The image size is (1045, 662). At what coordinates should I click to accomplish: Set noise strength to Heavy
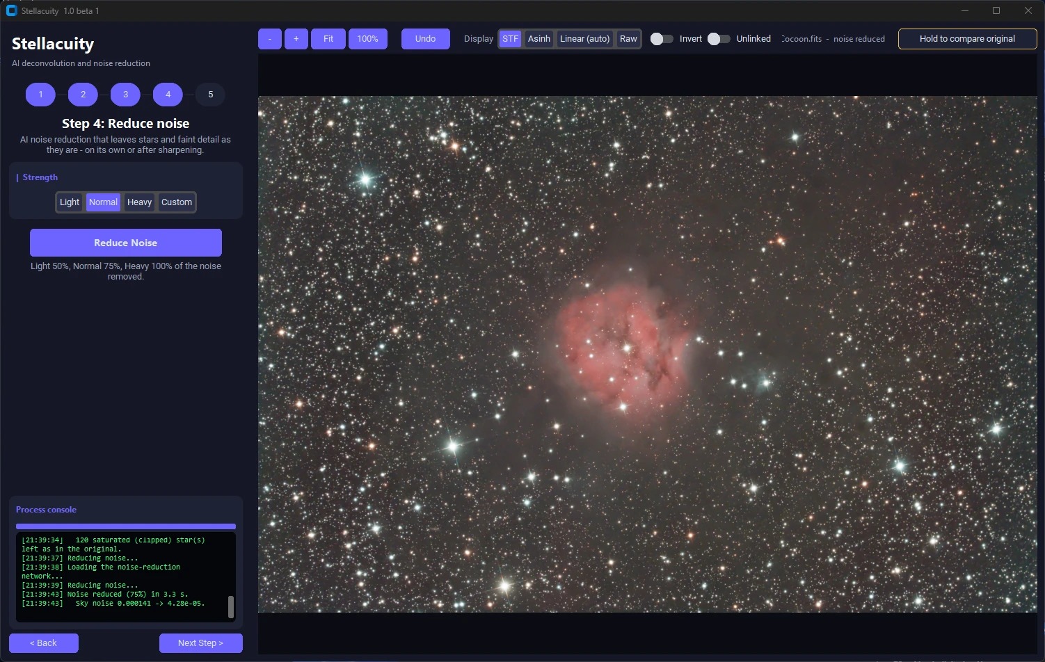[x=139, y=202]
